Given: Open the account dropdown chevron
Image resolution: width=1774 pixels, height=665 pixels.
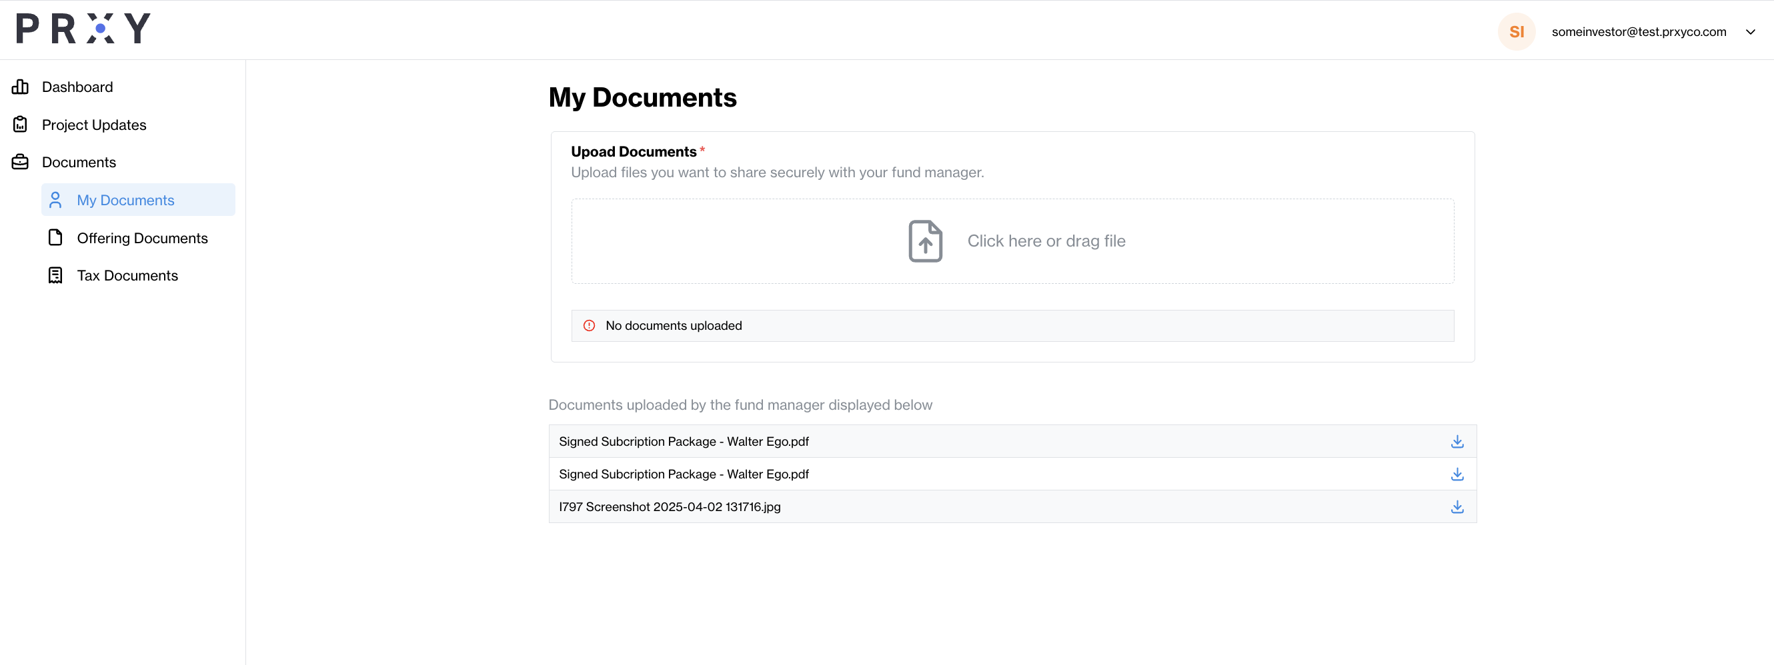Looking at the screenshot, I should click(x=1750, y=32).
